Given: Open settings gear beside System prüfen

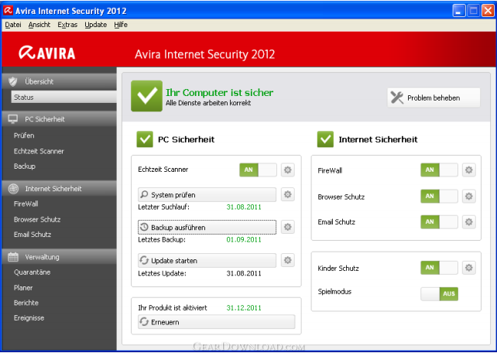Looking at the screenshot, I should click(287, 194).
